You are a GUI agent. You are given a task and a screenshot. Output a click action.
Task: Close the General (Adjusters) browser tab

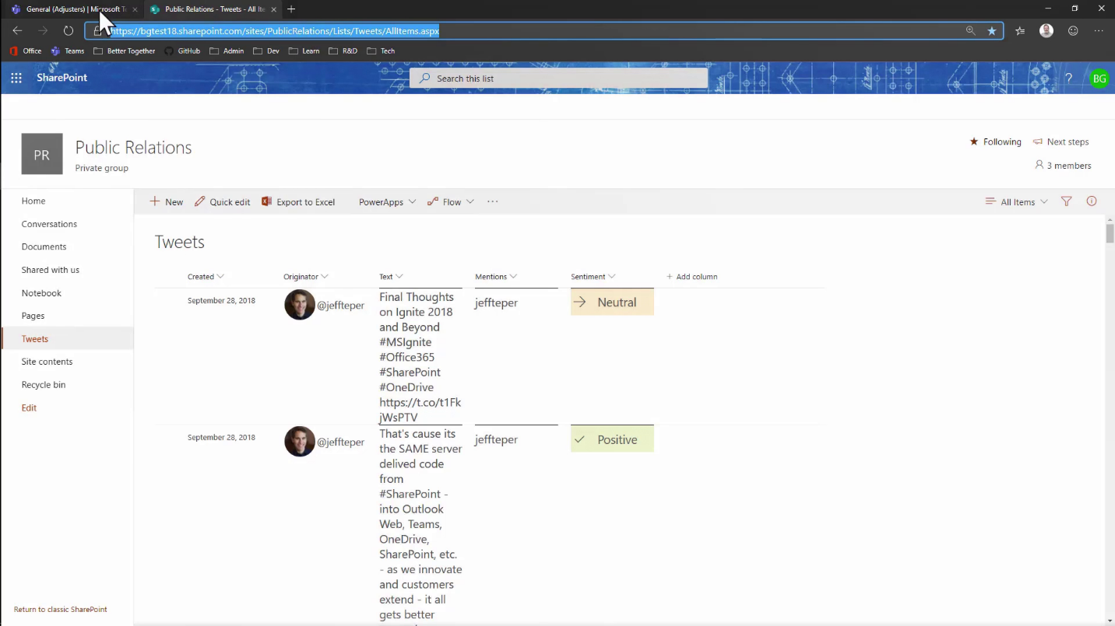tap(135, 9)
